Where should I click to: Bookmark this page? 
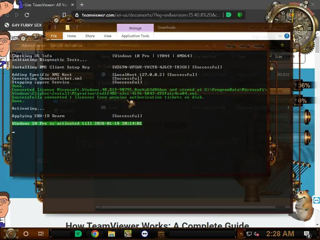tap(64, 15)
